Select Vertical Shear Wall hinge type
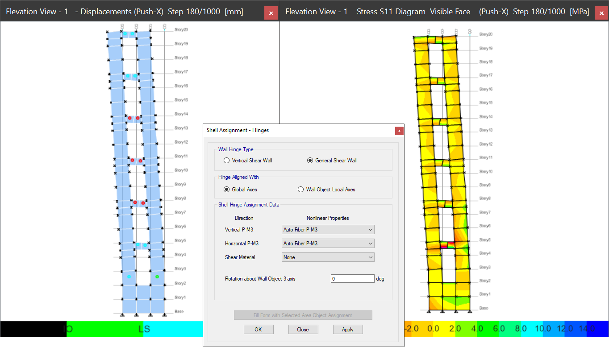 tap(227, 161)
